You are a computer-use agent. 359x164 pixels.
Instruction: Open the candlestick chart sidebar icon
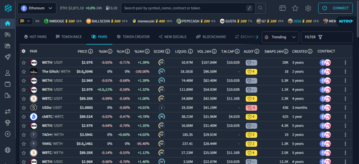tap(8, 46)
